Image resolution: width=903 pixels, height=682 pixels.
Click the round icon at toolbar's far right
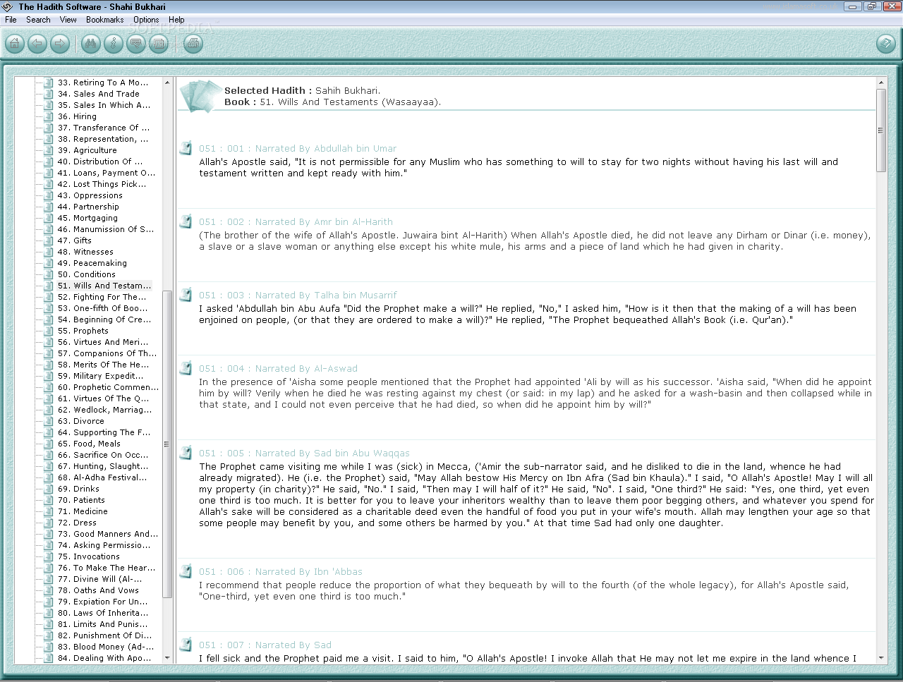click(x=885, y=44)
